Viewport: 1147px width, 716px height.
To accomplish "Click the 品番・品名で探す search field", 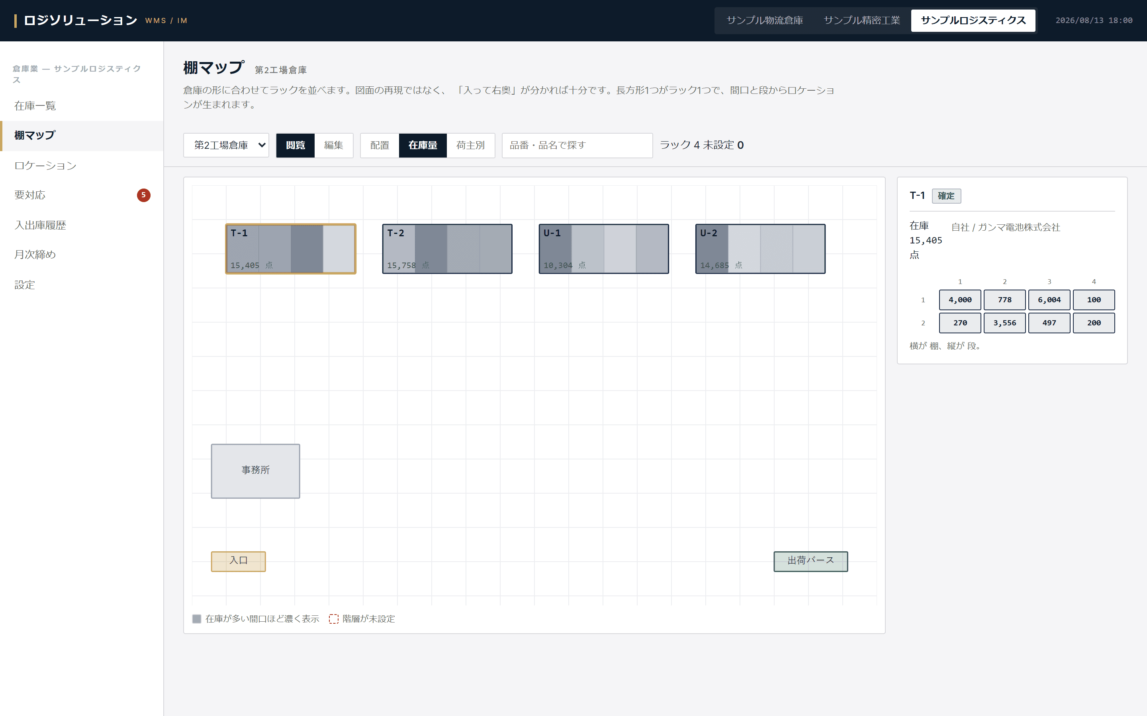I will point(577,145).
